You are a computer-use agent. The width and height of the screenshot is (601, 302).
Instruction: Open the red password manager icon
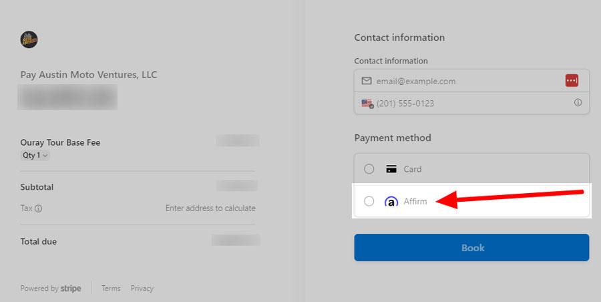(571, 81)
